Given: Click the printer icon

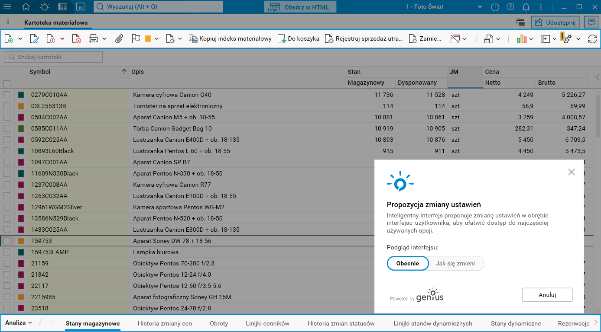Looking at the screenshot, I should (x=94, y=39).
